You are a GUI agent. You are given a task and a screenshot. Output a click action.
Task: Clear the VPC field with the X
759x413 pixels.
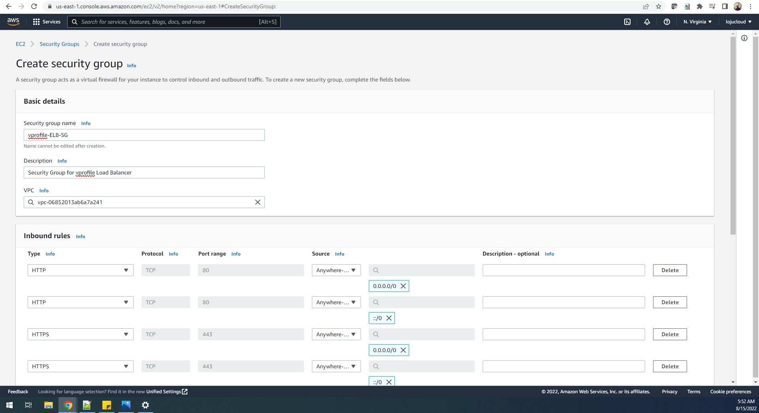pos(258,202)
